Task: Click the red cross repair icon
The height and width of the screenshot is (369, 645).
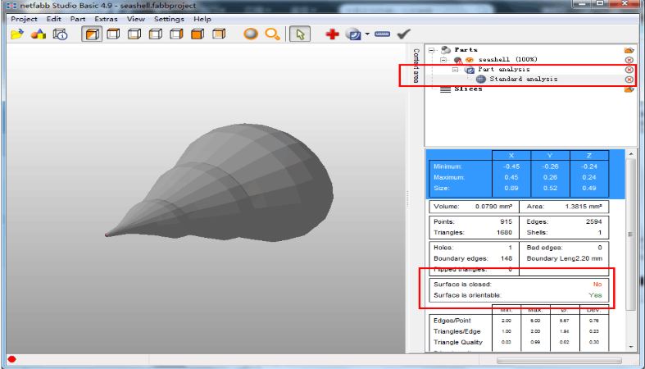Action: tap(332, 34)
